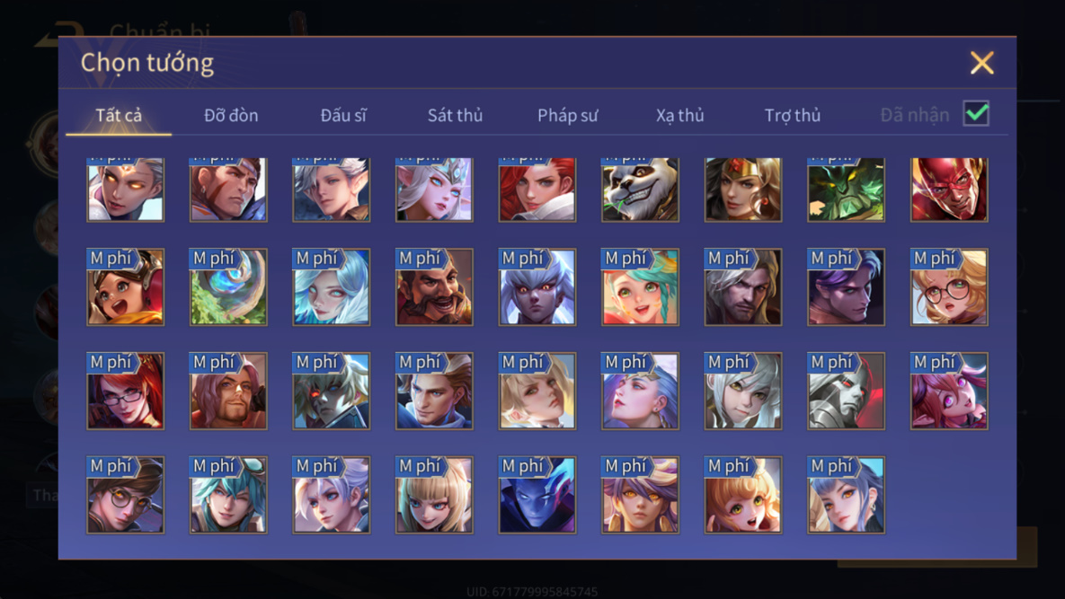Select the teal-haired laughing girl hero
The image size is (1065, 599).
(x=640, y=287)
